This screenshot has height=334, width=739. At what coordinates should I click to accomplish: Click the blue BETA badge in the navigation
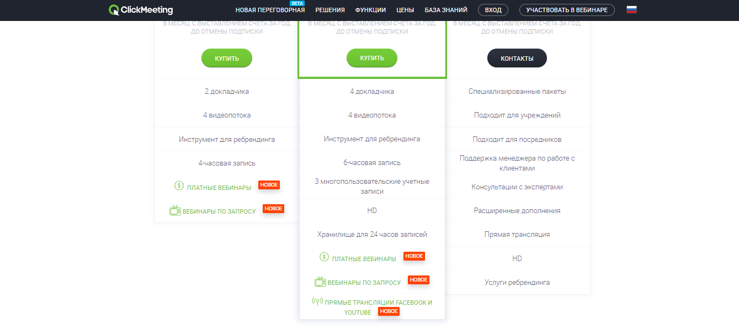(297, 3)
